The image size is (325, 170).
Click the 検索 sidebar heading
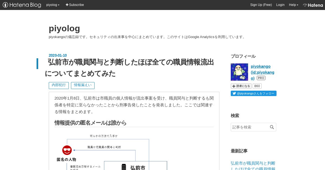[235, 115]
